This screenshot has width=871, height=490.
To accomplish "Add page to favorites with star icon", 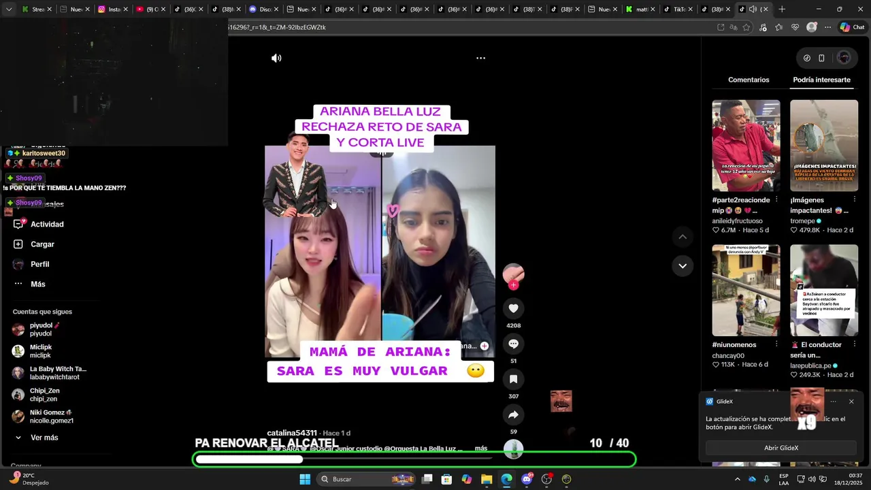I will [x=746, y=27].
